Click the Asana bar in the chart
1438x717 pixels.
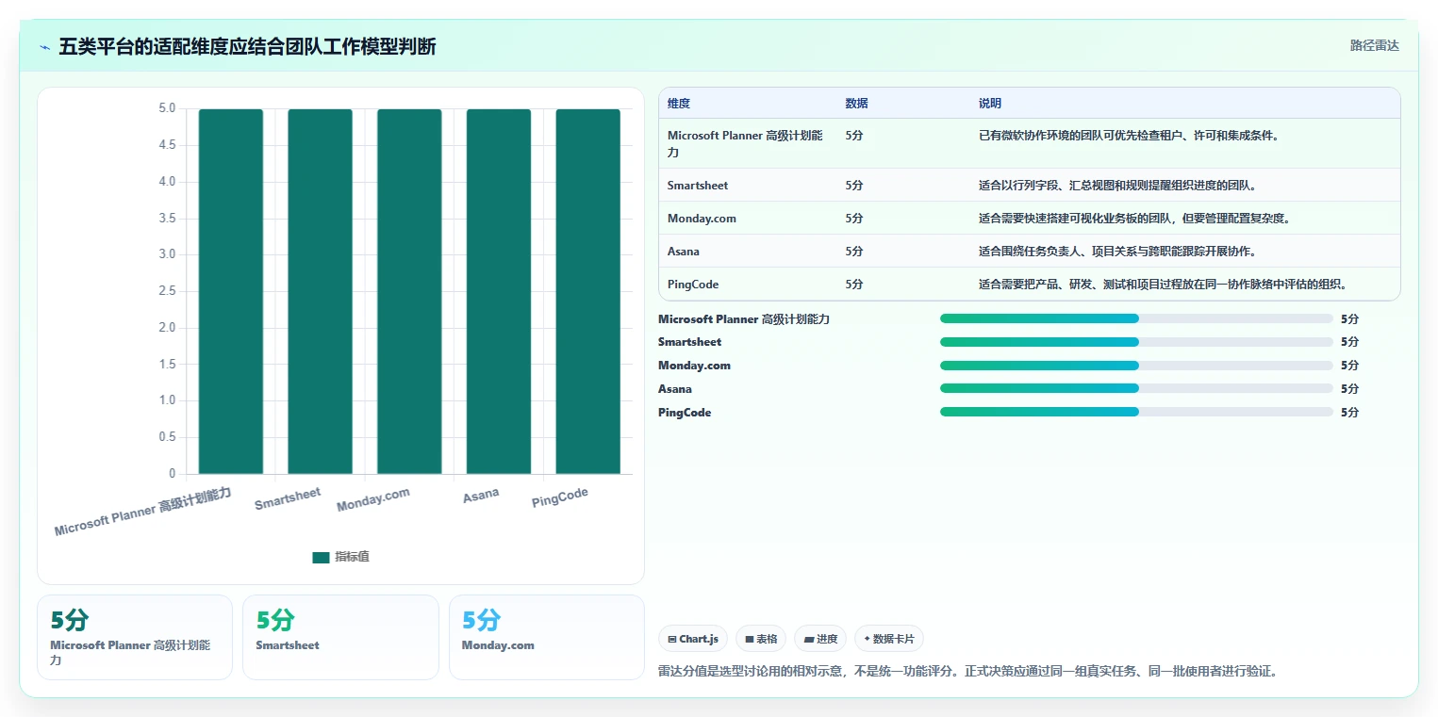click(499, 291)
